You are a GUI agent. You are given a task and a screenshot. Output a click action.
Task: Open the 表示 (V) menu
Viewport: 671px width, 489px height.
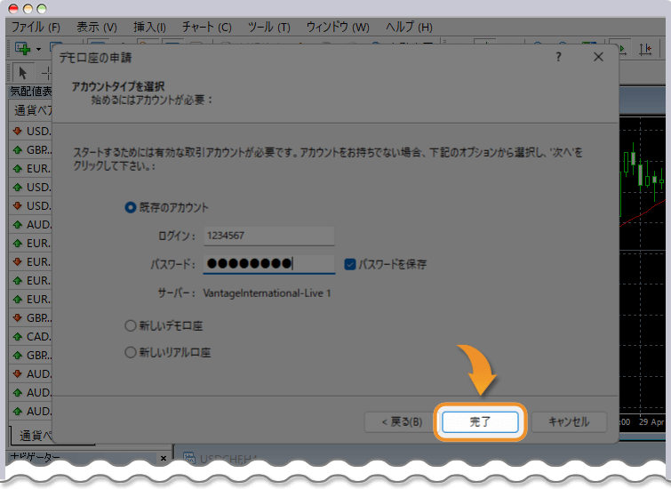pos(97,27)
